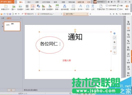
Task: Click the Text Box (文本框) icon
Action: (73, 6)
